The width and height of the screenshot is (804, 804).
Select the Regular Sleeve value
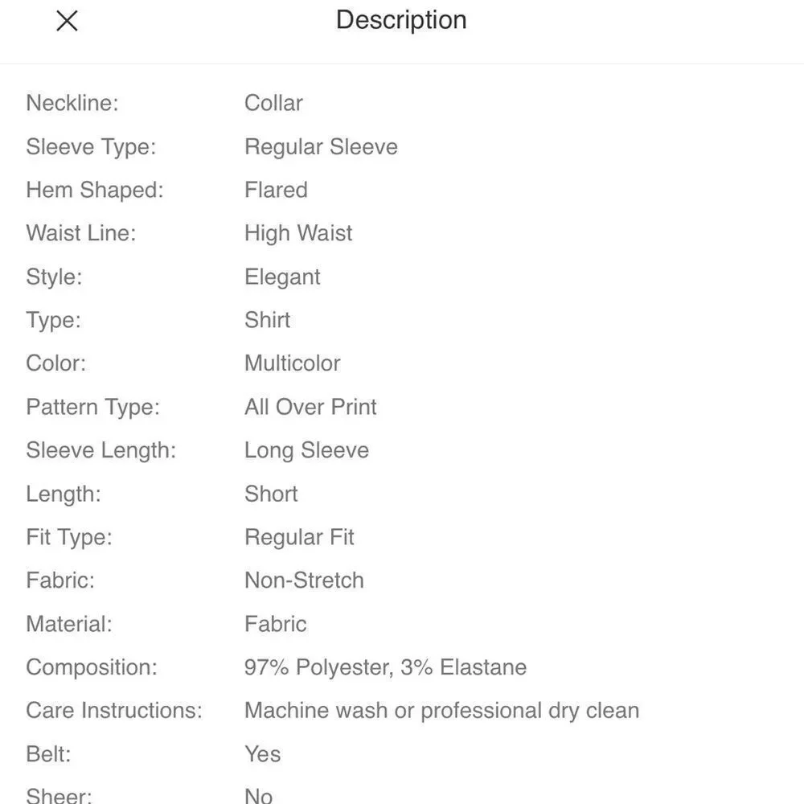click(321, 146)
